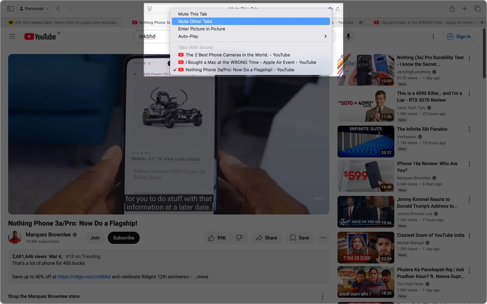This screenshot has height=304, width=487.
Task: Open Marques Brownlee store options menu
Action: pos(323,296)
